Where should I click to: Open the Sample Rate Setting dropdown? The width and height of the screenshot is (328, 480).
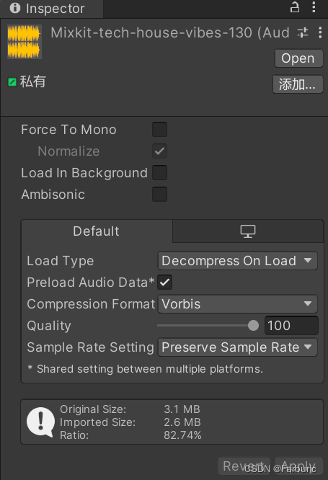(x=237, y=347)
